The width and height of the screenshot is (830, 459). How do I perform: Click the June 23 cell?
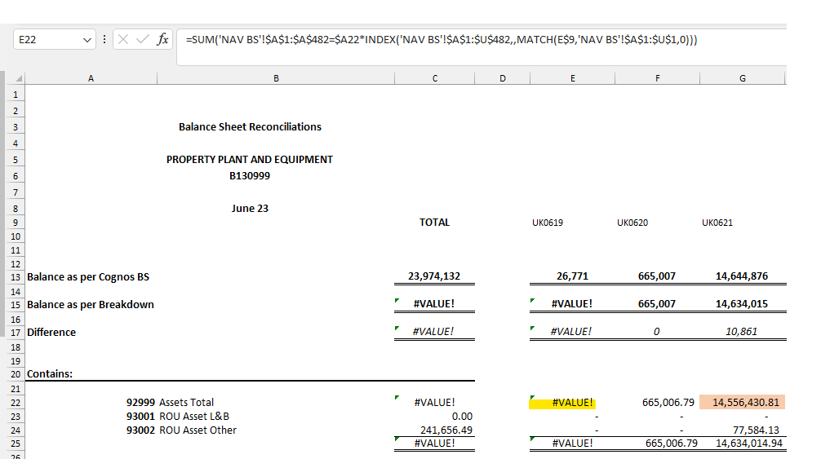(x=250, y=209)
